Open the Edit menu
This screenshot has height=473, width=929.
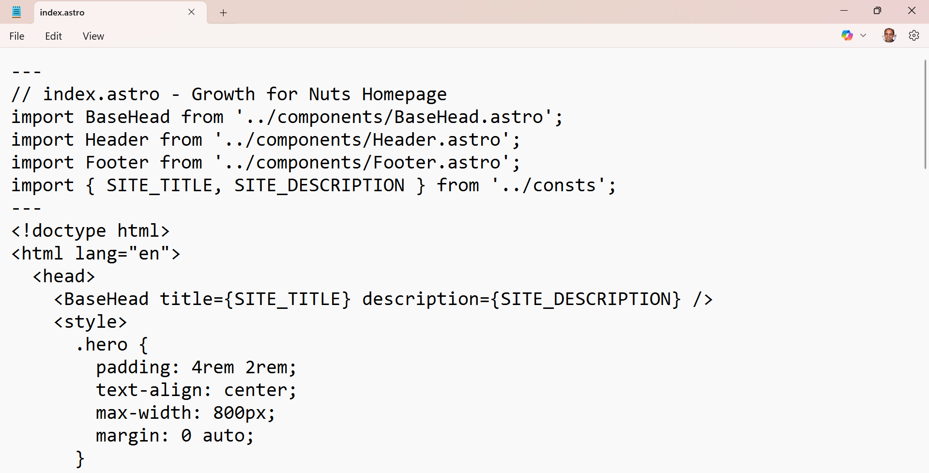click(53, 36)
